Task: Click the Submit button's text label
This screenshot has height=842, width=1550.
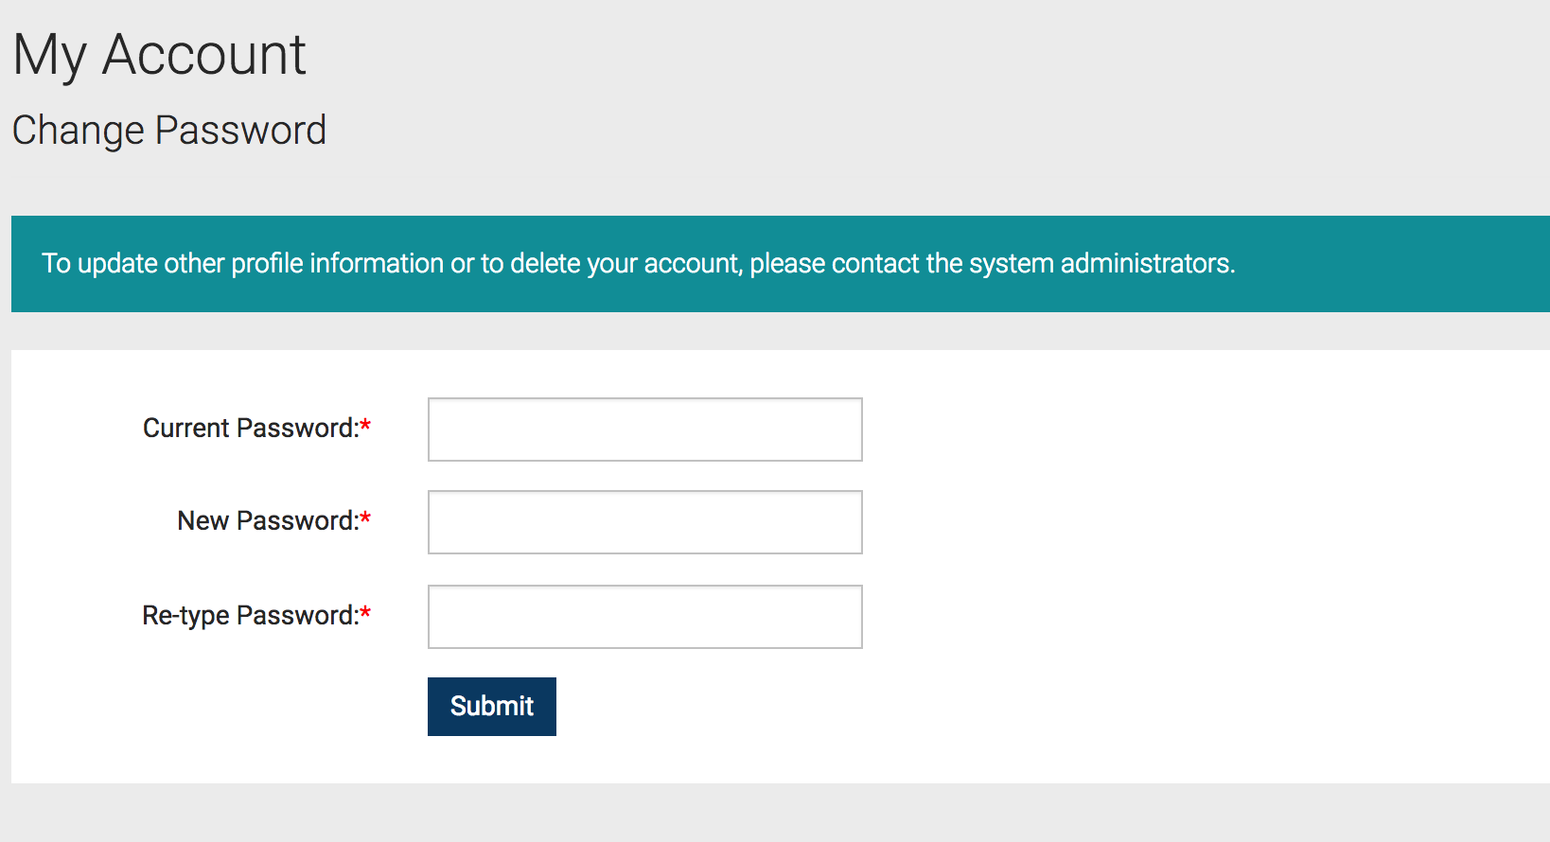Action: (491, 706)
